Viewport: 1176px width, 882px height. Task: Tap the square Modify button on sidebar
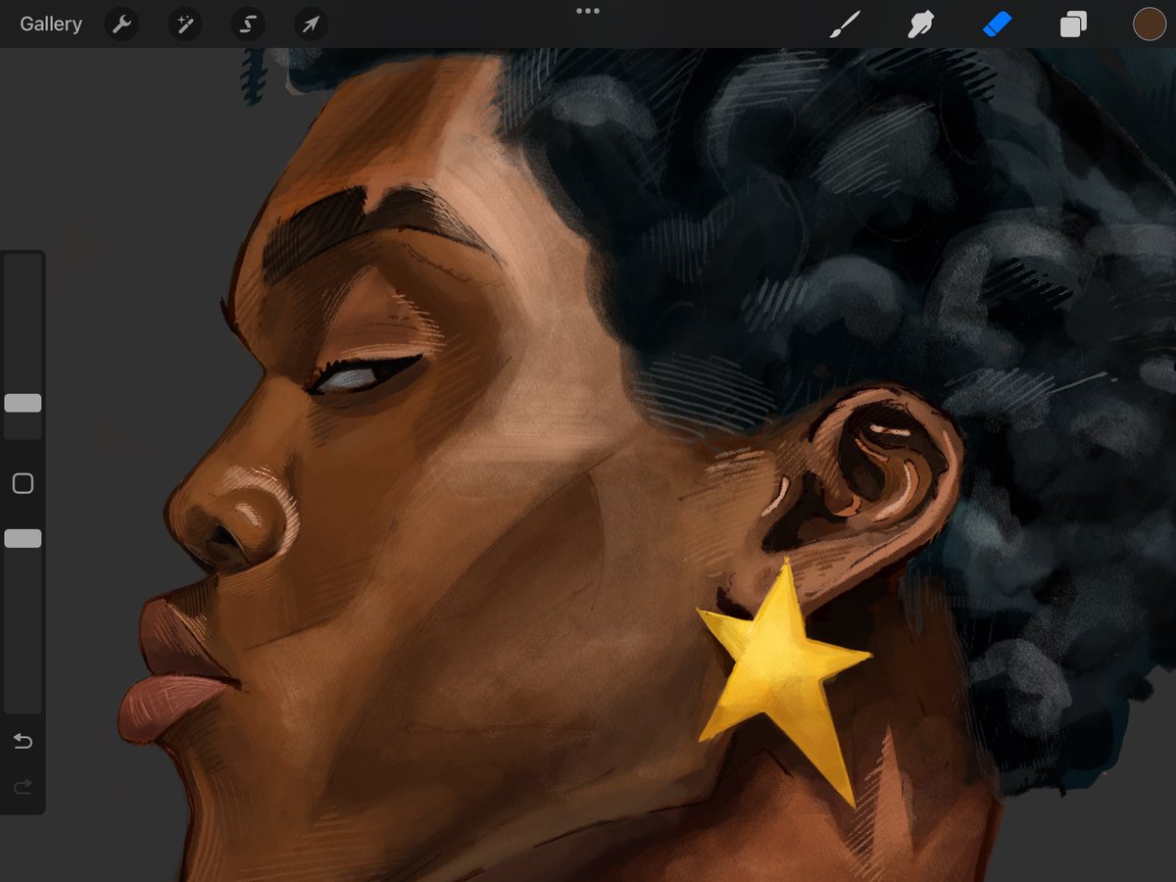point(23,483)
